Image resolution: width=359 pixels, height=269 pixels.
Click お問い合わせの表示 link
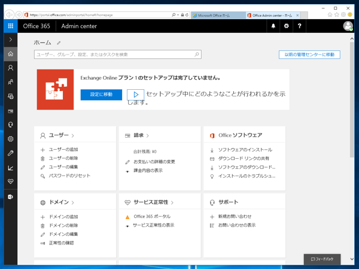[x=237, y=225]
